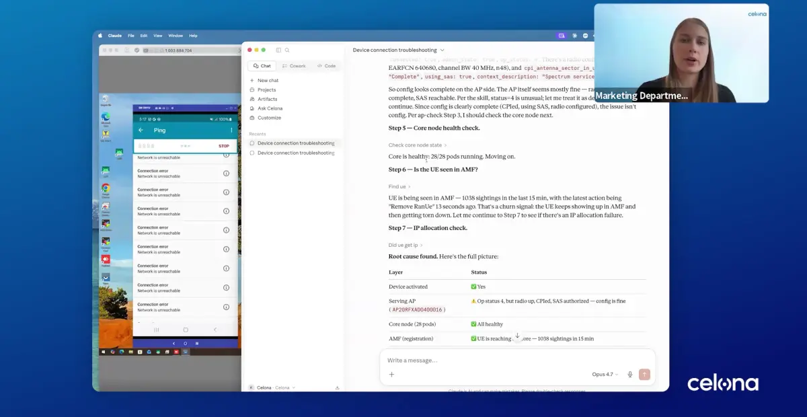Open search in Claude sidebar header
This screenshot has height=417, width=807.
pyautogui.click(x=287, y=50)
